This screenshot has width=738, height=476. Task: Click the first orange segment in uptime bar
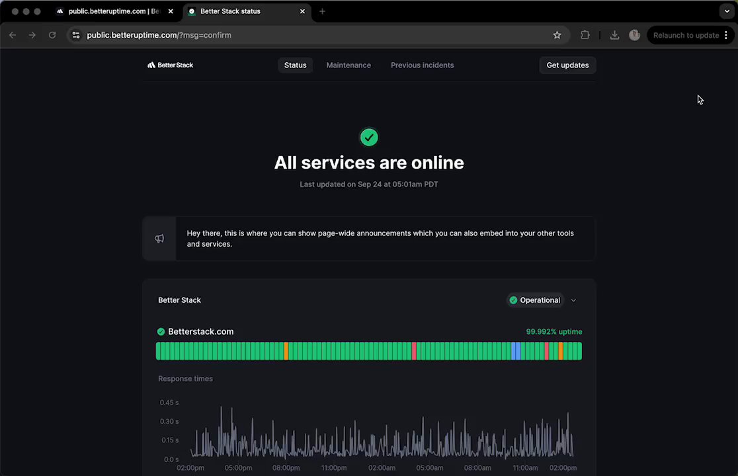(286, 351)
